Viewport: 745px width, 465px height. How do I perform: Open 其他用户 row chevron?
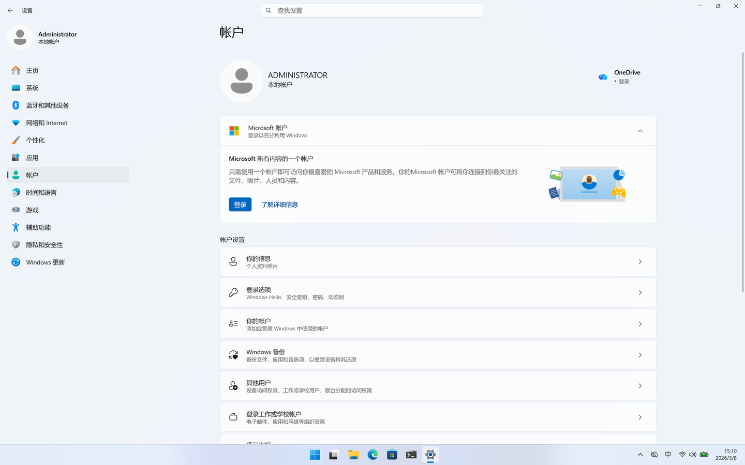(640, 386)
